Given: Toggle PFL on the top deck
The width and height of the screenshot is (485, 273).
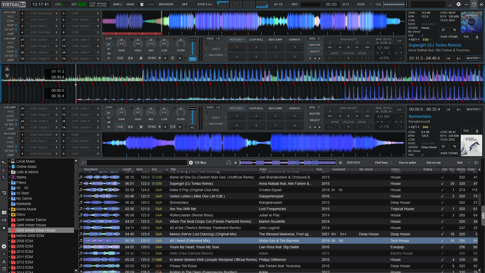Looking at the screenshot, I should [192, 59].
